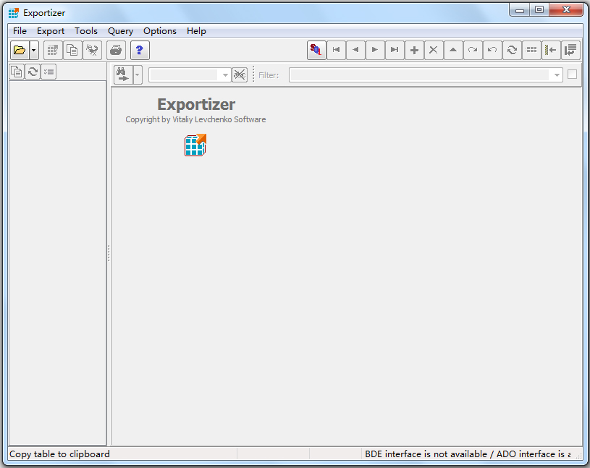Go to previous record
The width and height of the screenshot is (590, 468).
[x=356, y=50]
